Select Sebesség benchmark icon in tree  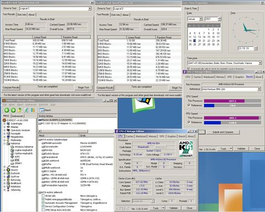click(8, 190)
